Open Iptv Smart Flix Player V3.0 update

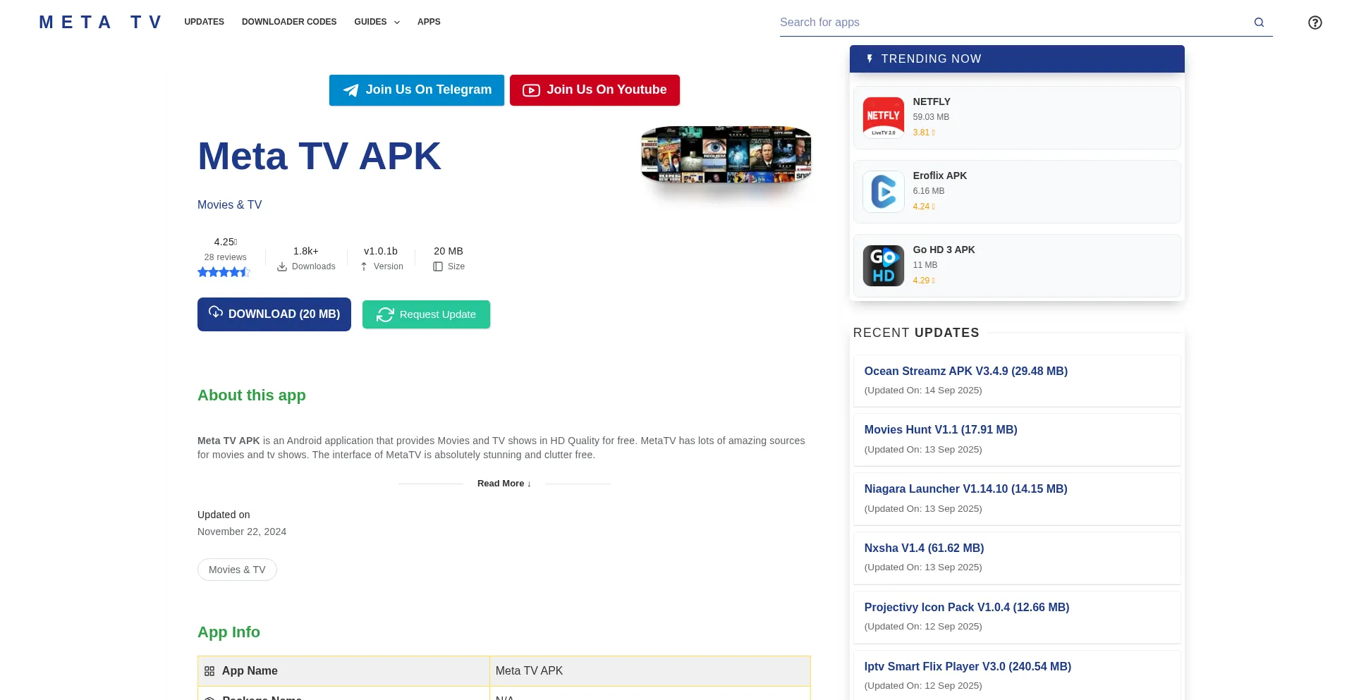pos(968,666)
